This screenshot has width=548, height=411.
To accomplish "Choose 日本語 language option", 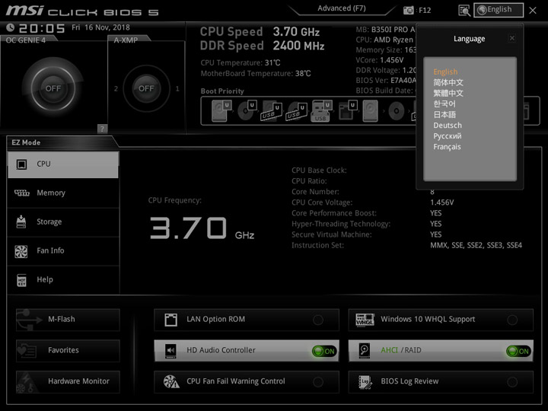I will [444, 115].
